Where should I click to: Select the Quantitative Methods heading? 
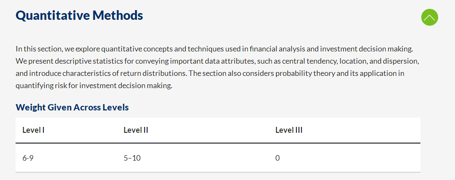pos(79,16)
